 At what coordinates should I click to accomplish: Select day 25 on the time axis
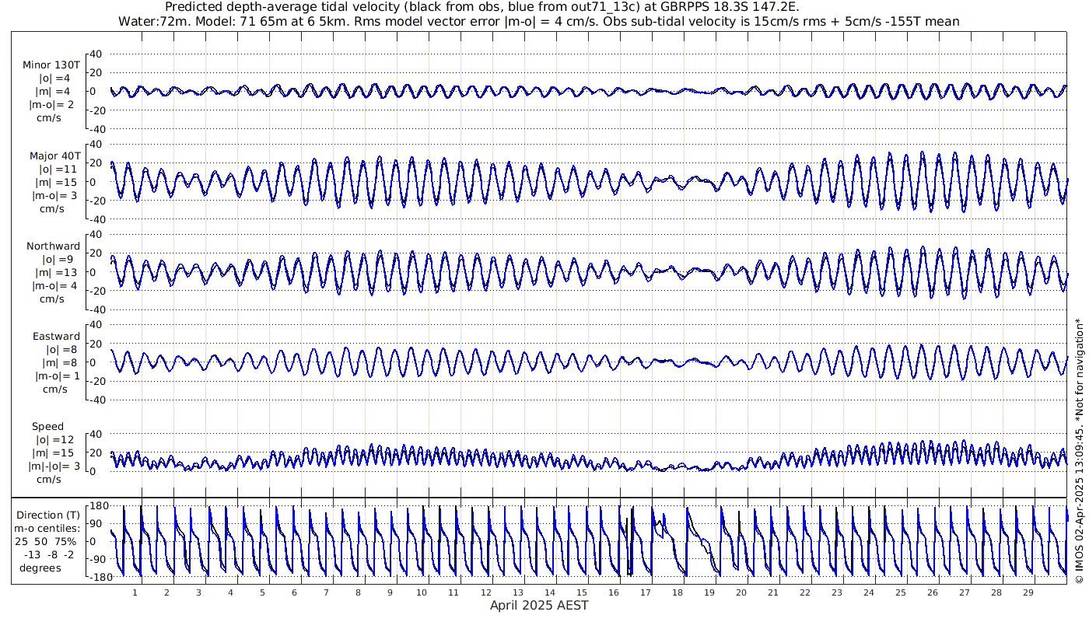900,592
